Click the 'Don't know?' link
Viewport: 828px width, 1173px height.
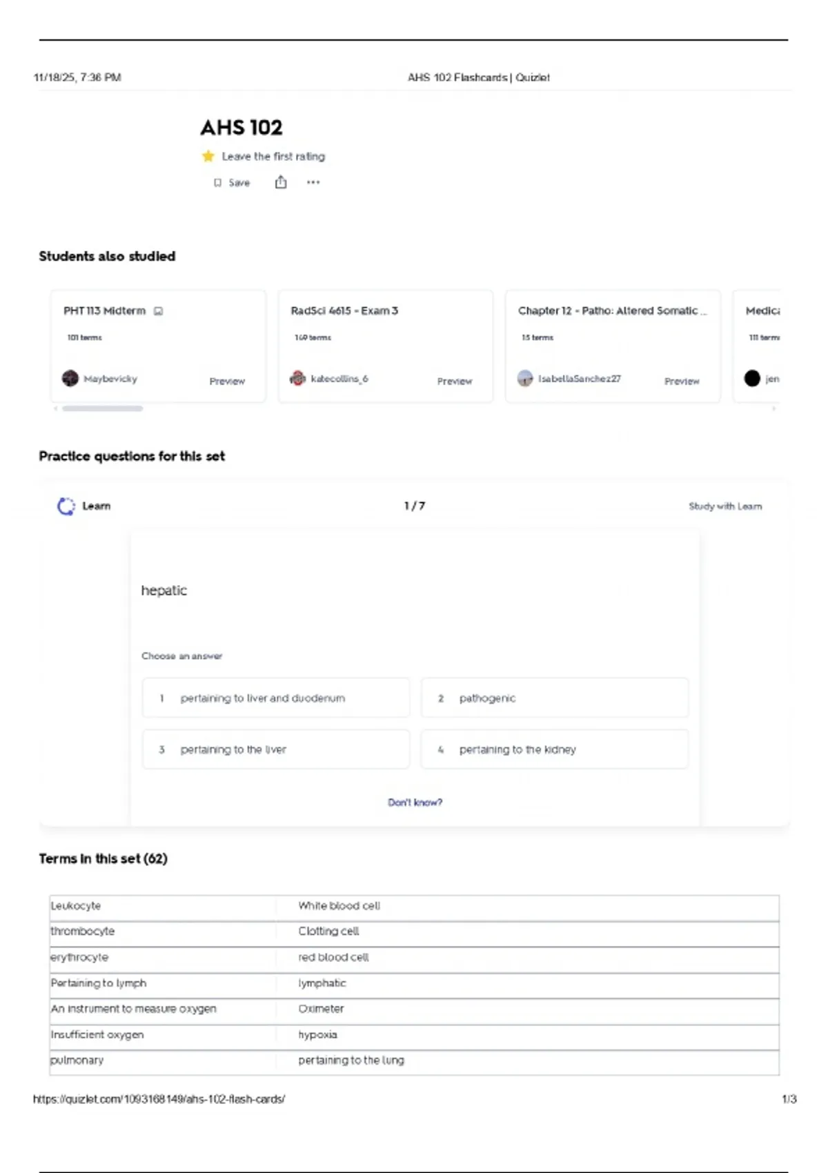coord(415,802)
